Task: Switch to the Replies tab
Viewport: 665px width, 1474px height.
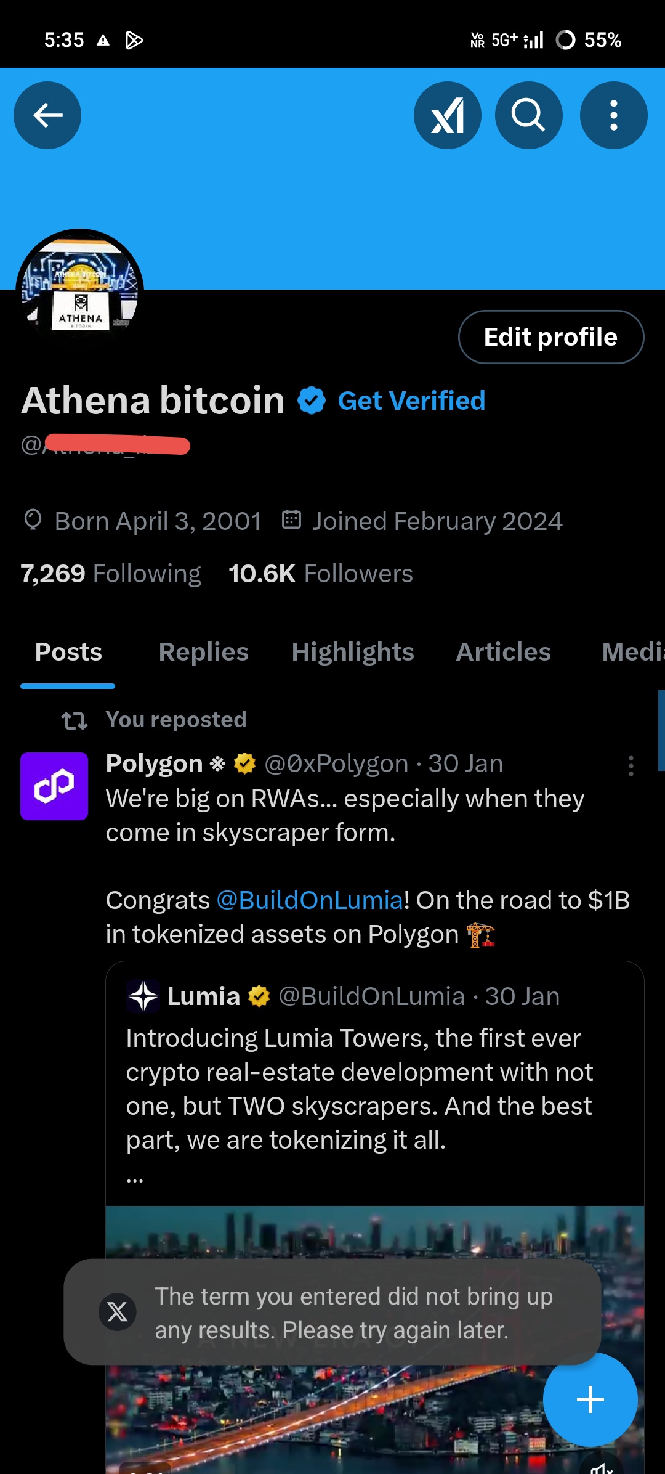Action: click(203, 652)
